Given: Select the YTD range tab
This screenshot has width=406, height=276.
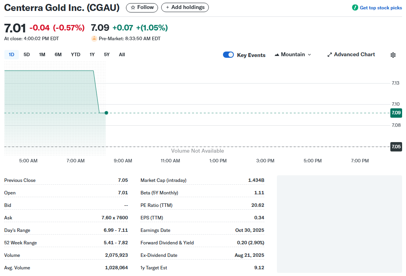Looking at the screenshot, I should [75, 55].
